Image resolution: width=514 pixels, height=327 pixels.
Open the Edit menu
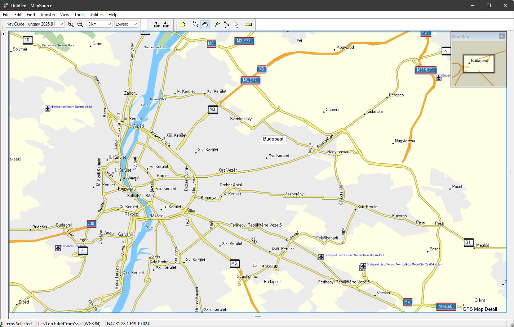pos(18,15)
